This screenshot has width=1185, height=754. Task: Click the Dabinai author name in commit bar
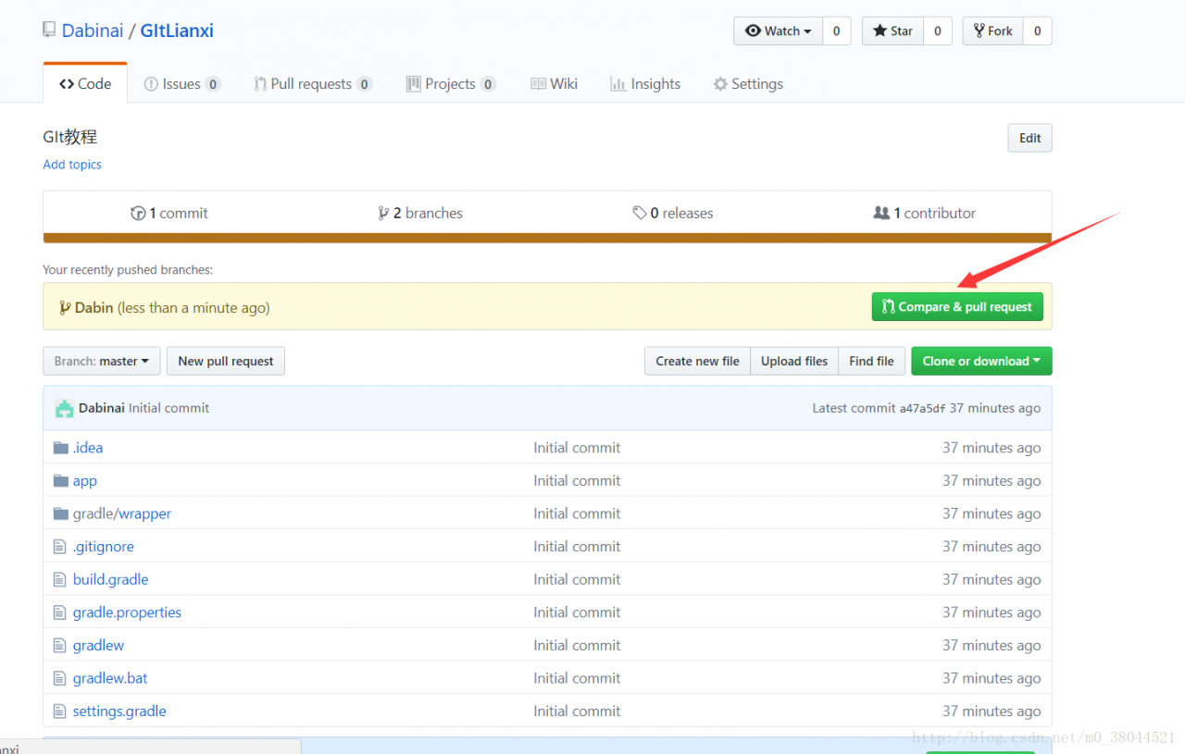102,408
